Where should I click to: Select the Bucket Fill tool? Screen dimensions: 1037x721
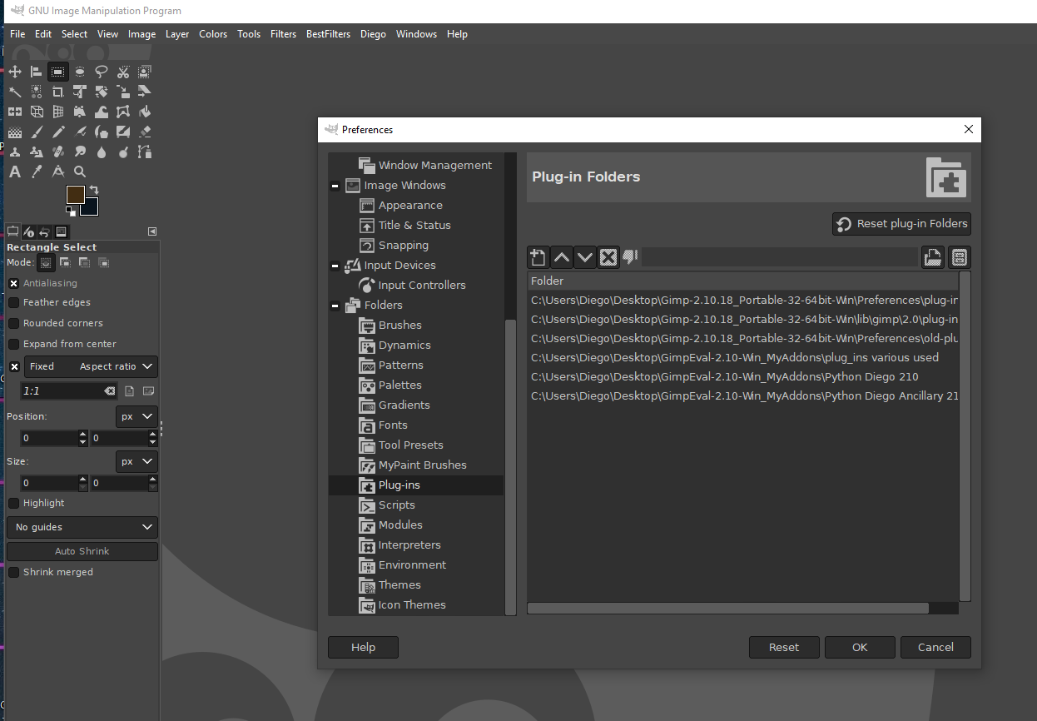pos(145,112)
